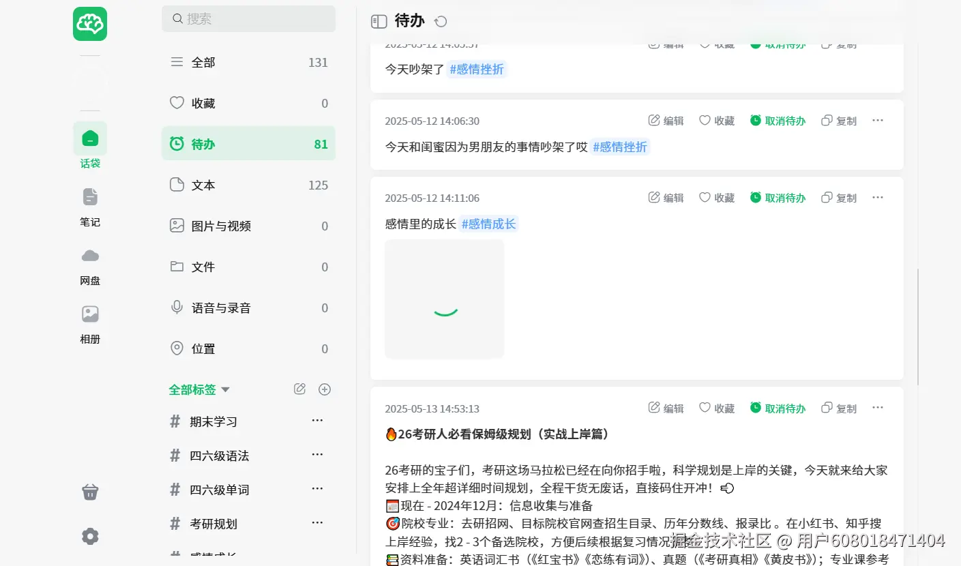Expand the 全部标签 dropdown
This screenshot has width=961, height=566.
coord(199,389)
